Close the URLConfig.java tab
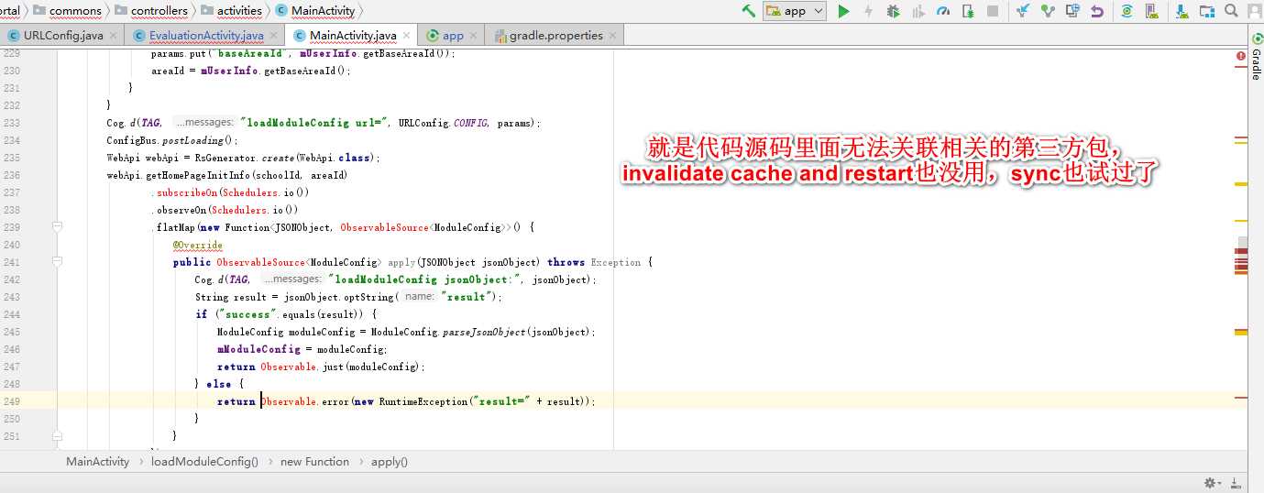The height and width of the screenshot is (493, 1264). tap(113, 36)
